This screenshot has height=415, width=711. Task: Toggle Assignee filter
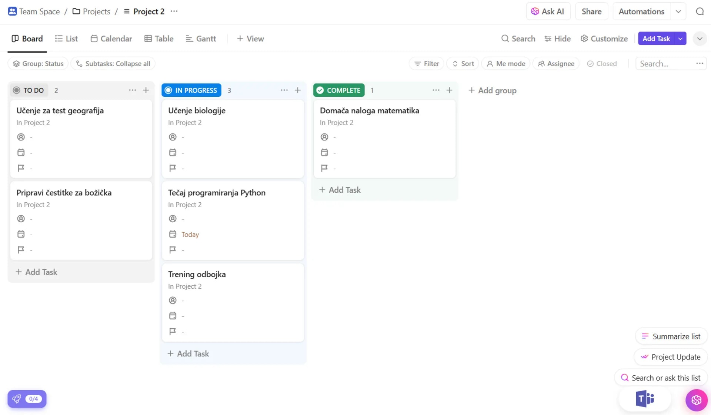point(556,64)
